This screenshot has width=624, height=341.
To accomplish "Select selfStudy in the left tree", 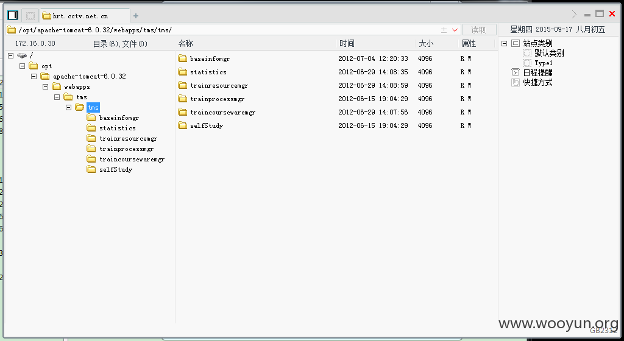I will [x=115, y=169].
